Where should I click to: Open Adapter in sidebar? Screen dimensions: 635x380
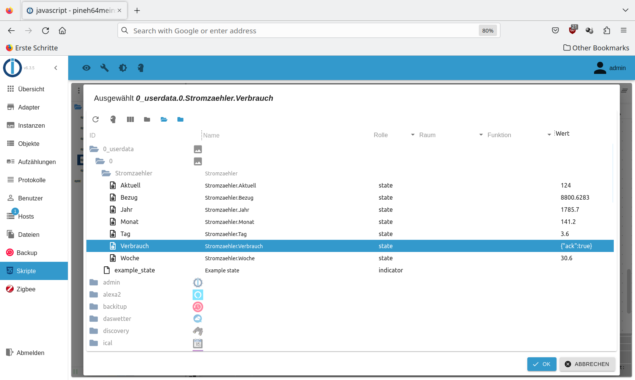pos(34,107)
